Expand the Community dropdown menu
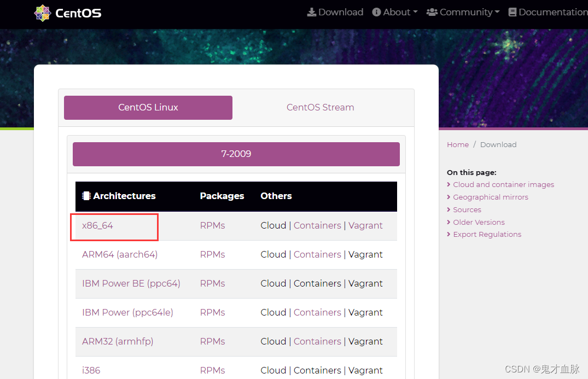Image resolution: width=588 pixels, height=379 pixels. (463, 13)
